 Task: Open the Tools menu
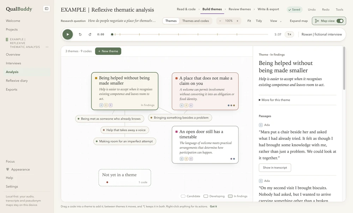339,10
